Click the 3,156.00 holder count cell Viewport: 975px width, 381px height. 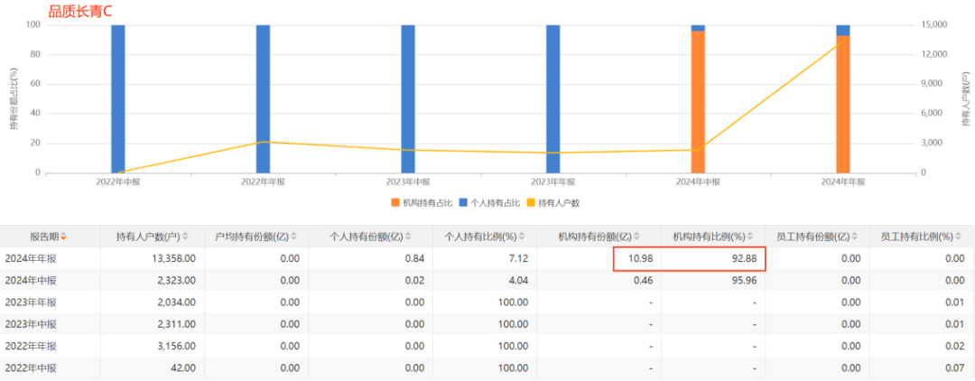click(x=176, y=346)
